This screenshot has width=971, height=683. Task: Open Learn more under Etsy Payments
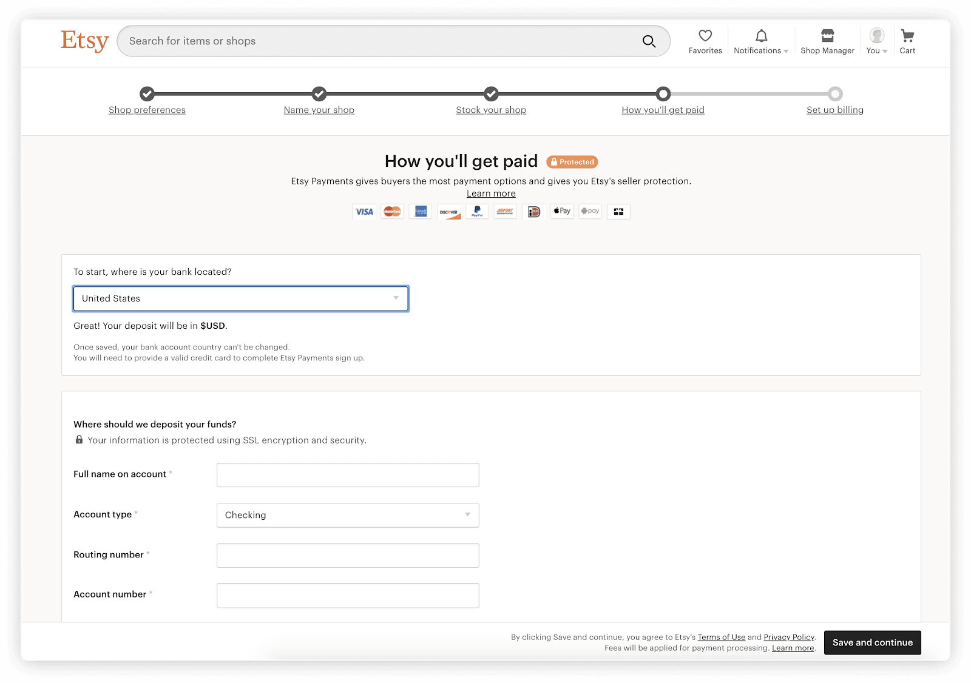[491, 193]
